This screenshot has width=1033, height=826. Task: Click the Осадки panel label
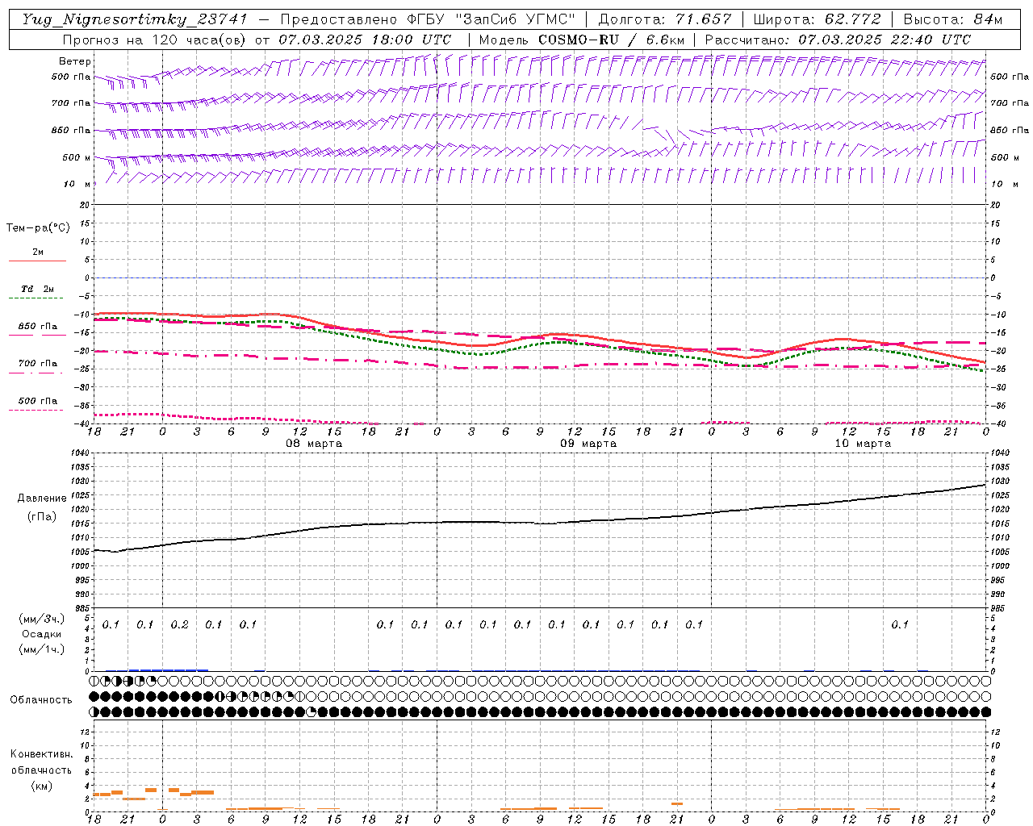click(42, 634)
